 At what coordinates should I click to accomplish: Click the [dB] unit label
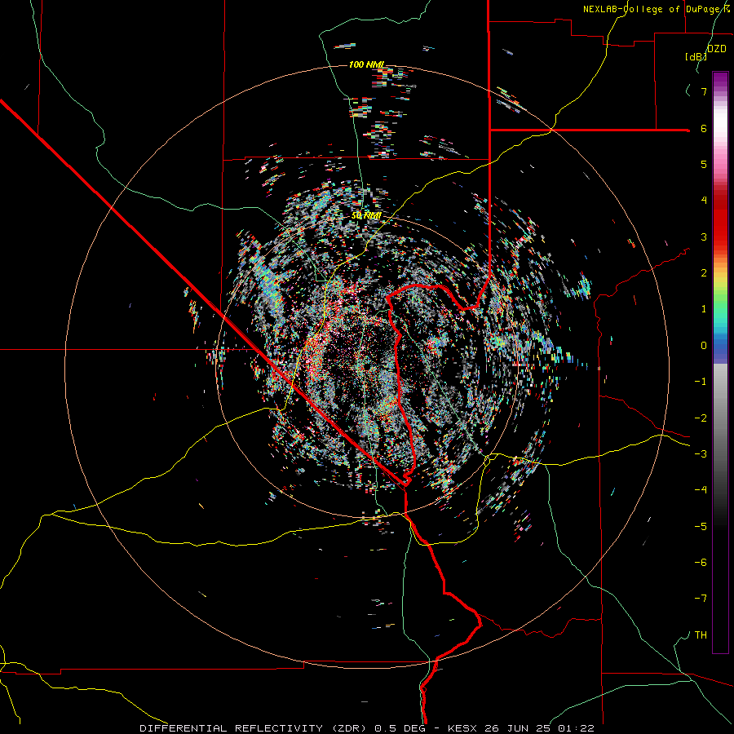click(x=696, y=56)
